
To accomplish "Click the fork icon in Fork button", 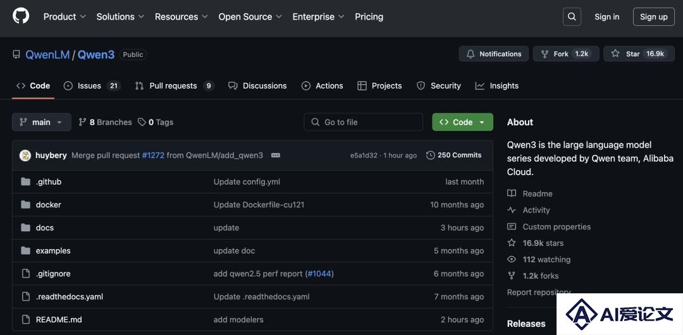I will click(545, 54).
